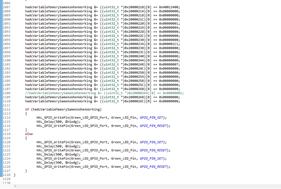Click address 0x20000248 on line 1101

coord(134,64)
